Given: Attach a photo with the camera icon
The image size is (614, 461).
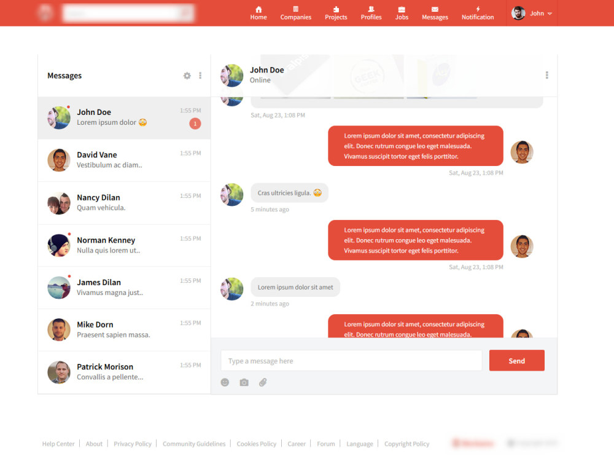Looking at the screenshot, I should [x=244, y=382].
